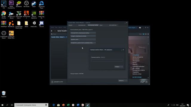Open the Windows Start menu
191x107 pixels.
click(2, 105)
